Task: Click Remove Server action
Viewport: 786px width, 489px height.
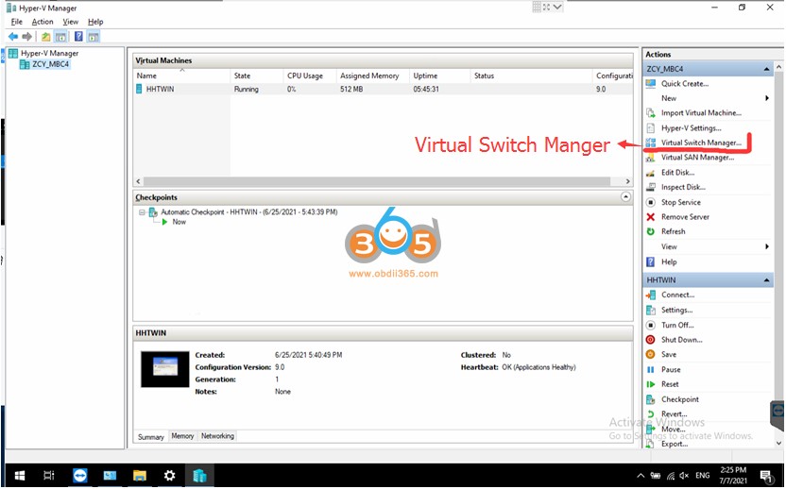Action: point(685,217)
